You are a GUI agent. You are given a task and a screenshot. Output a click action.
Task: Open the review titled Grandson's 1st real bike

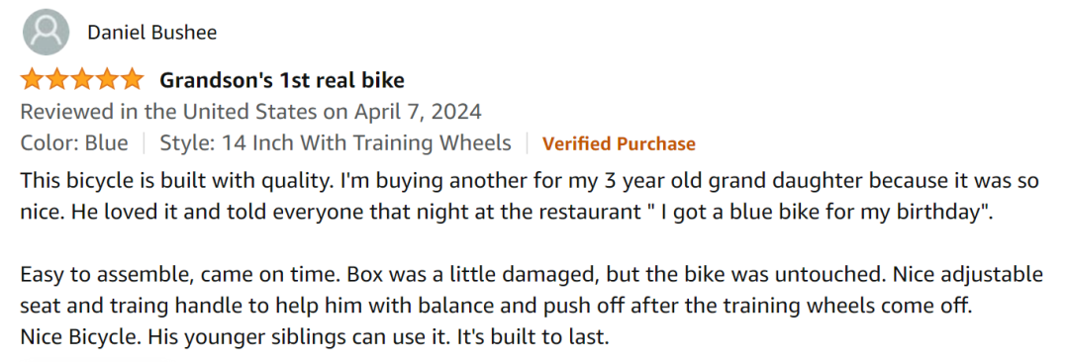pos(281,80)
